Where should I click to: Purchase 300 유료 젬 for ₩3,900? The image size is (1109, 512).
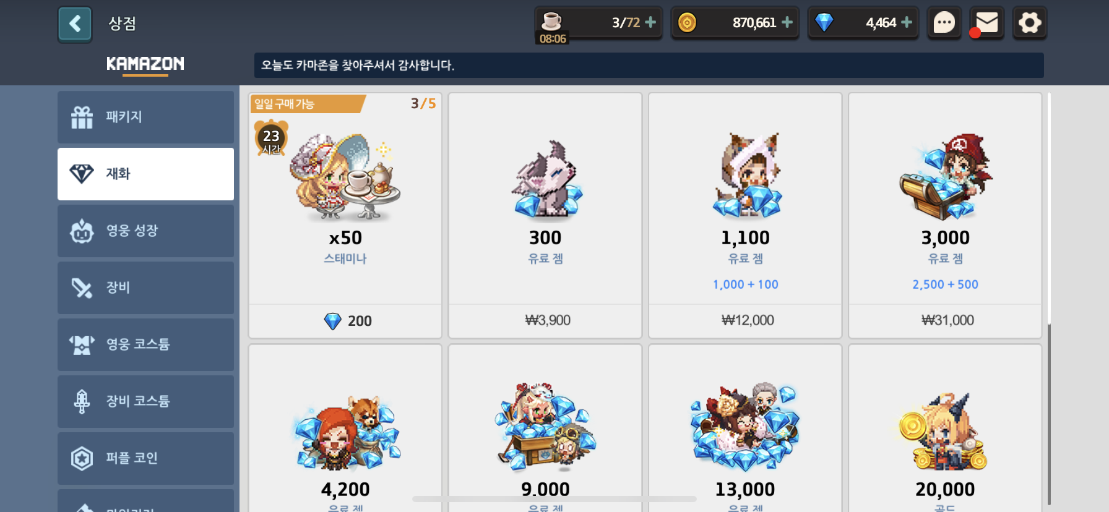545,216
